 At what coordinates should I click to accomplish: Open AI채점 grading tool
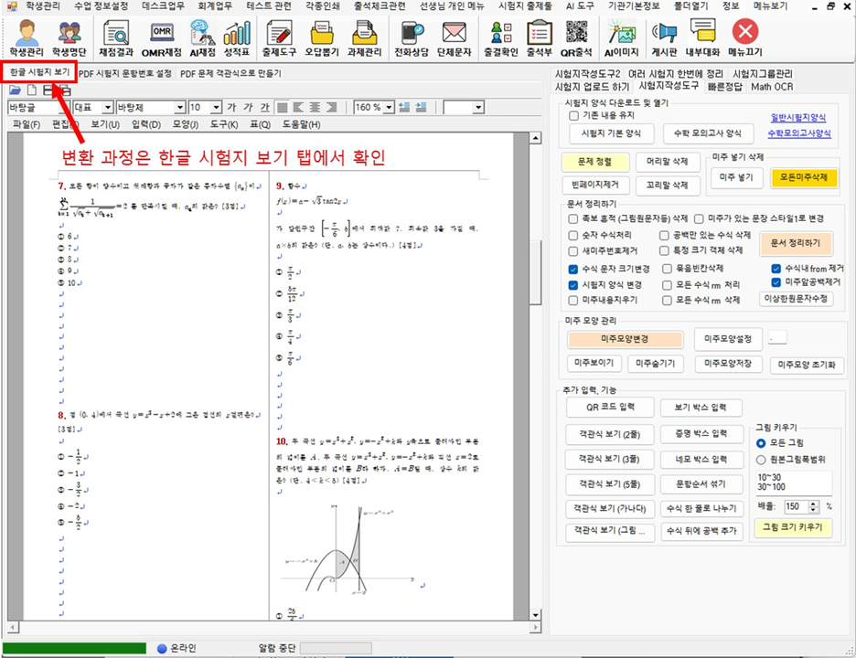pyautogui.click(x=200, y=37)
